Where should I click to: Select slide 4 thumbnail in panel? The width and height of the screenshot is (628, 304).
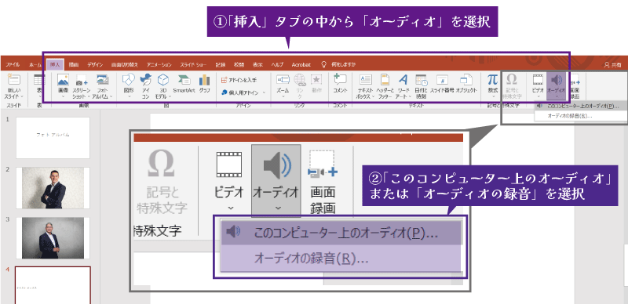point(53,285)
